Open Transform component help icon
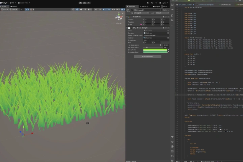243x162 pixels. [x=163, y=17]
